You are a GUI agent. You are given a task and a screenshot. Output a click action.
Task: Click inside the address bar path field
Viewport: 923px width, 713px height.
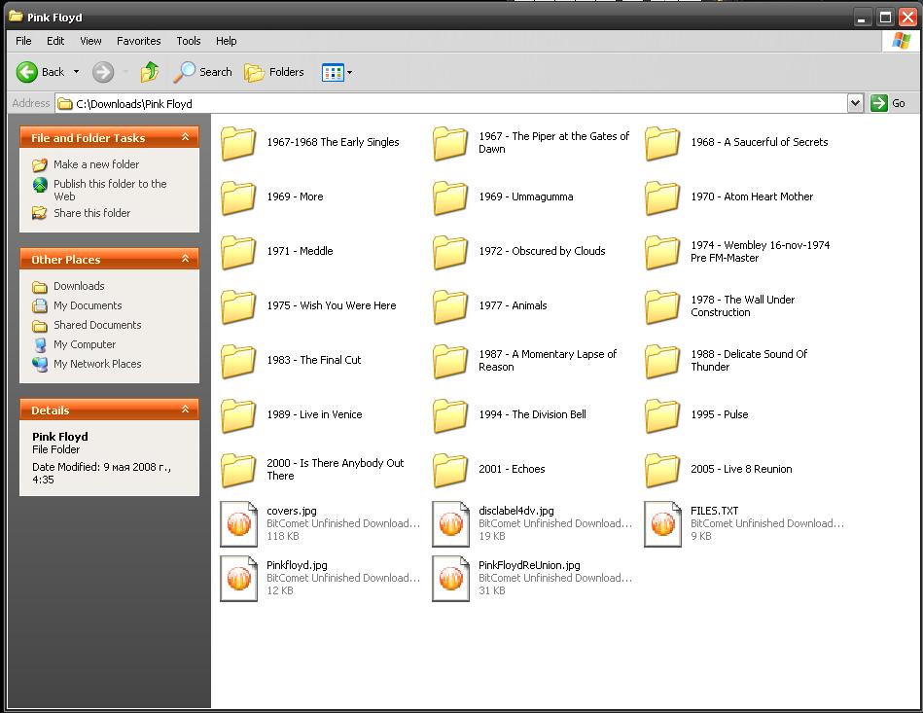(x=447, y=103)
